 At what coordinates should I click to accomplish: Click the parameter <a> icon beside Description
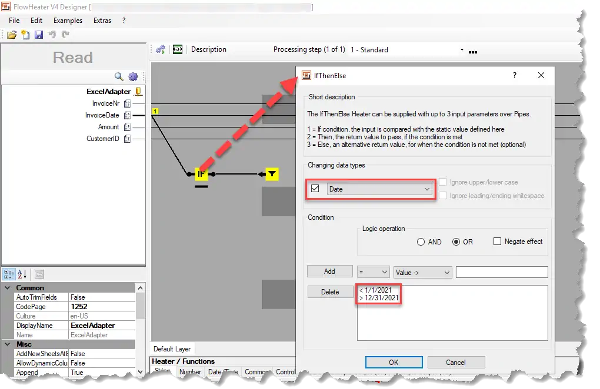coord(177,49)
